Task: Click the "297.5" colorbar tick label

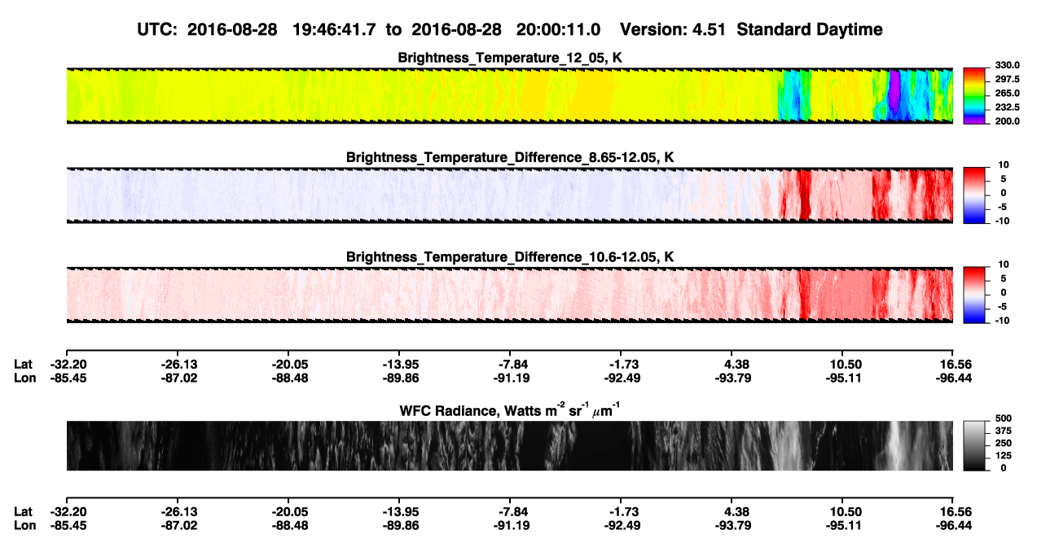Action: click(x=1006, y=79)
